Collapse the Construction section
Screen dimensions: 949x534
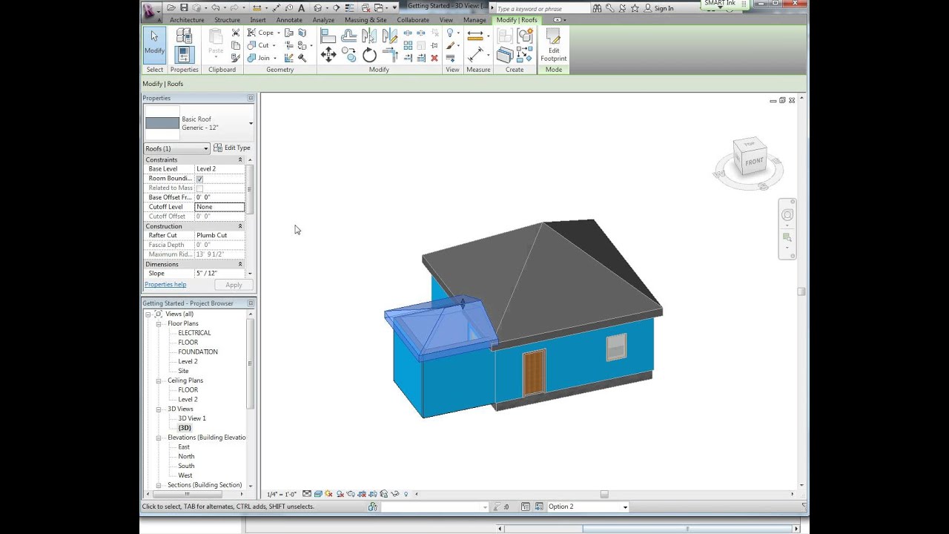[239, 226]
